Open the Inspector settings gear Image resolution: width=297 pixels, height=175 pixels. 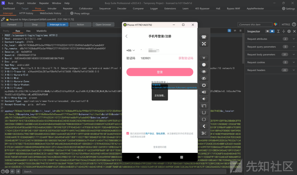pyautogui.click(x=289, y=31)
